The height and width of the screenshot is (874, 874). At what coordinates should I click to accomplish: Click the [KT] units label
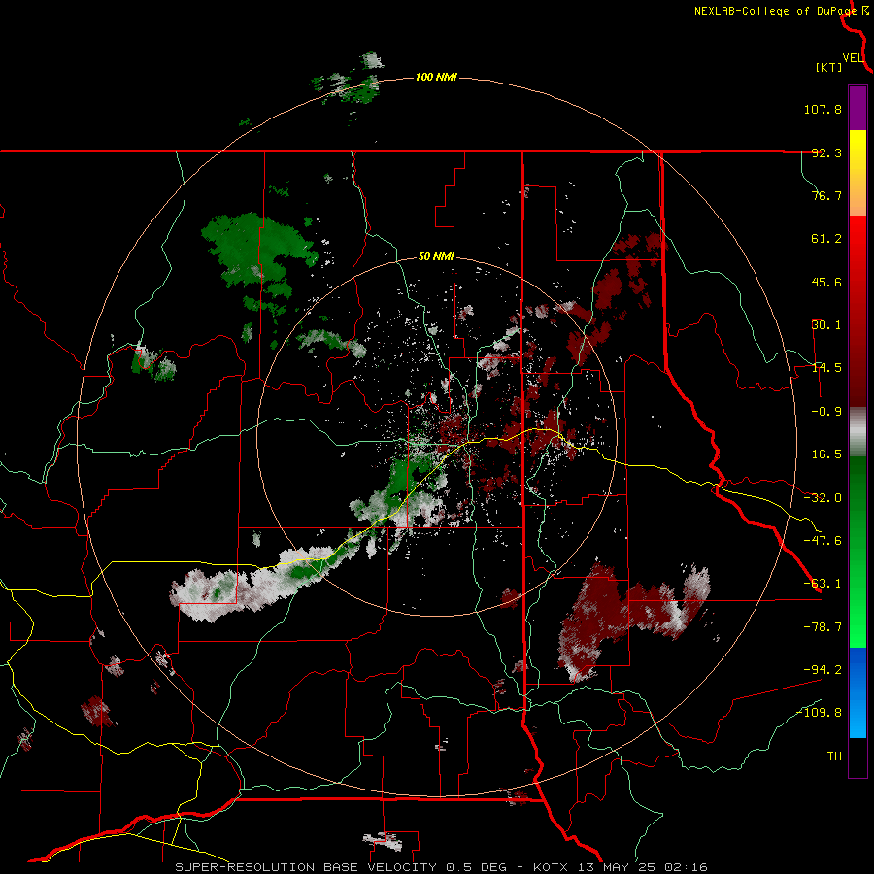click(x=829, y=67)
